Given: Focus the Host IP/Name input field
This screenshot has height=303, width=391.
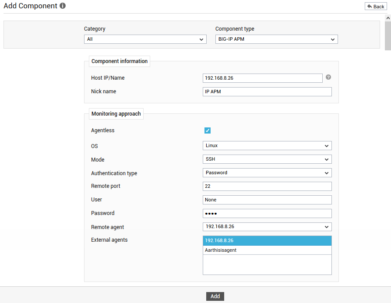Looking at the screenshot, I should click(x=263, y=78).
